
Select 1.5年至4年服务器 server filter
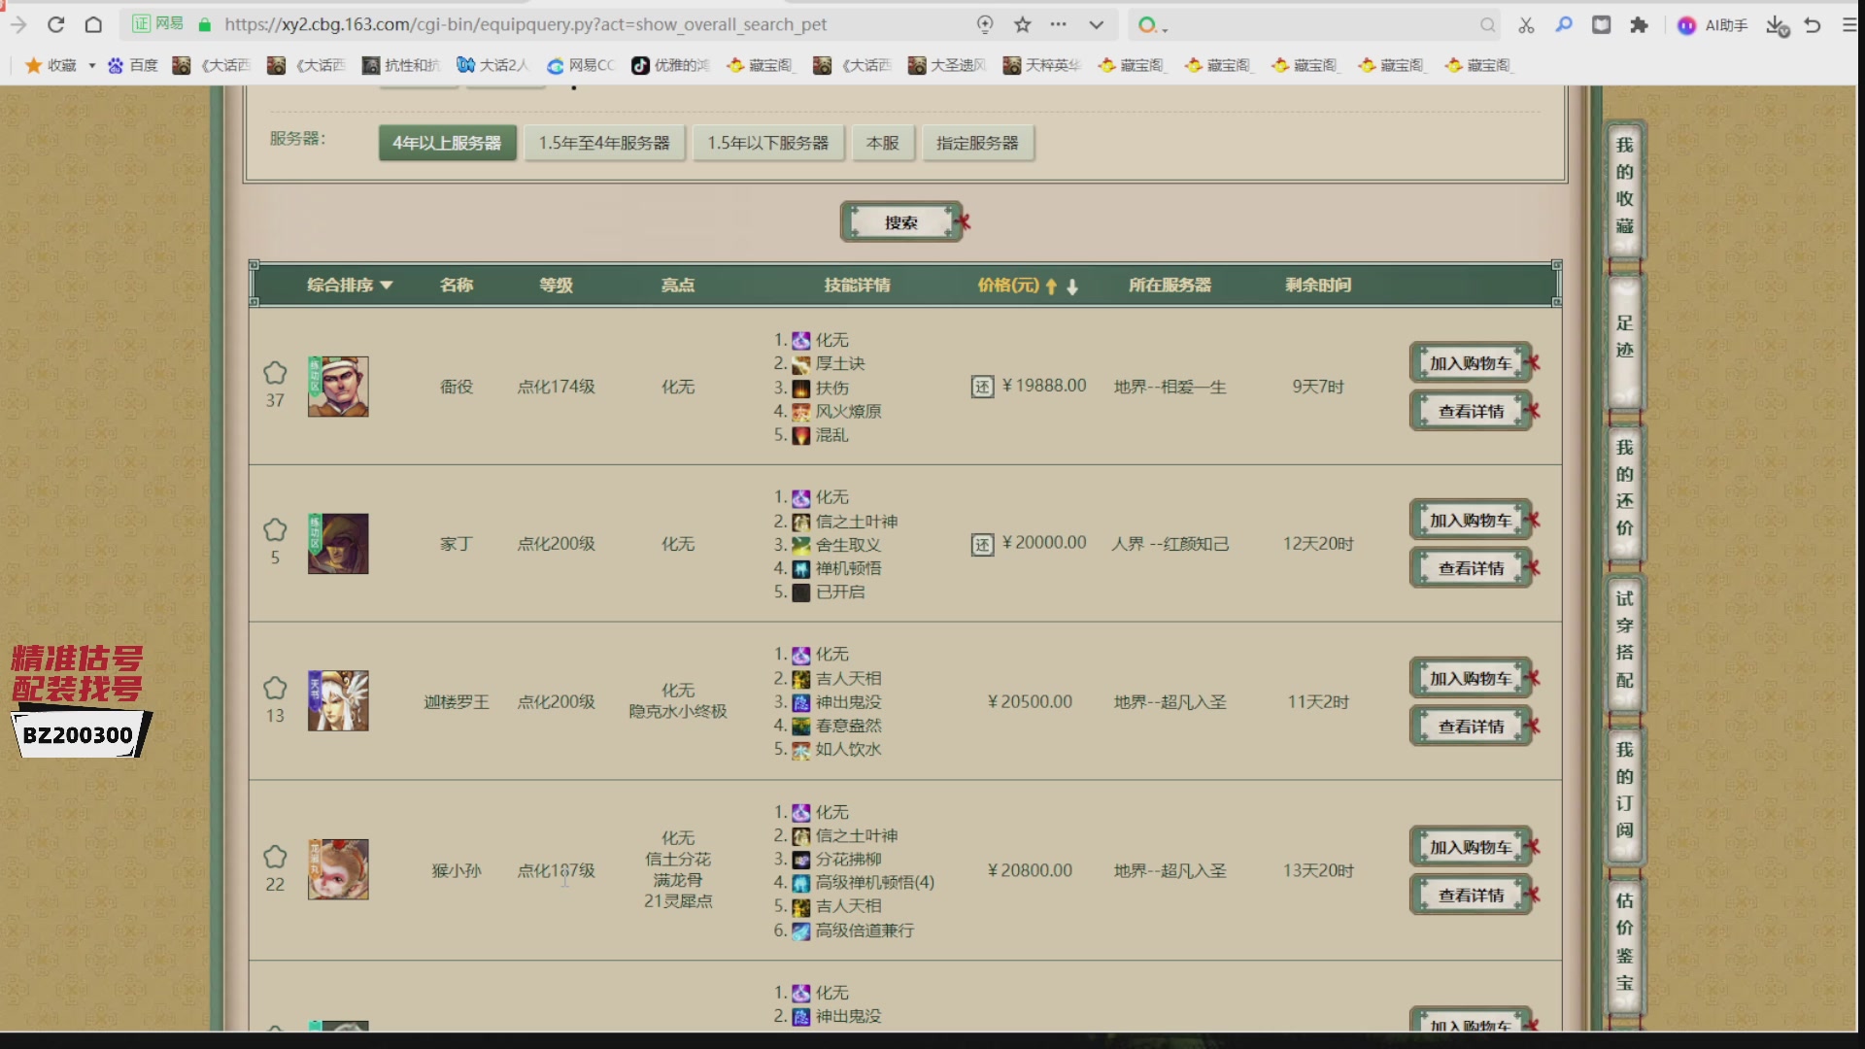coord(604,143)
